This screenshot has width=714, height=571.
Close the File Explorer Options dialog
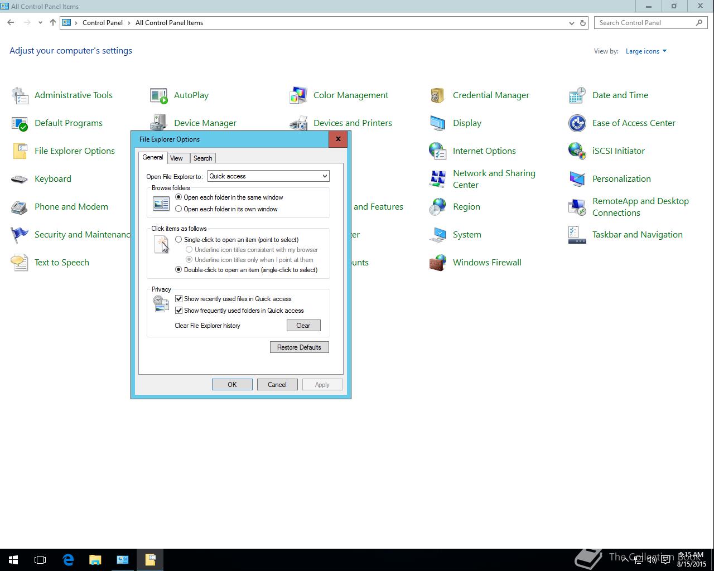(338, 139)
